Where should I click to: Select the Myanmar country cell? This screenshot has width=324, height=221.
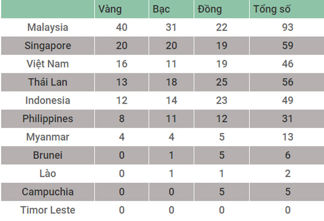pyautogui.click(x=48, y=137)
